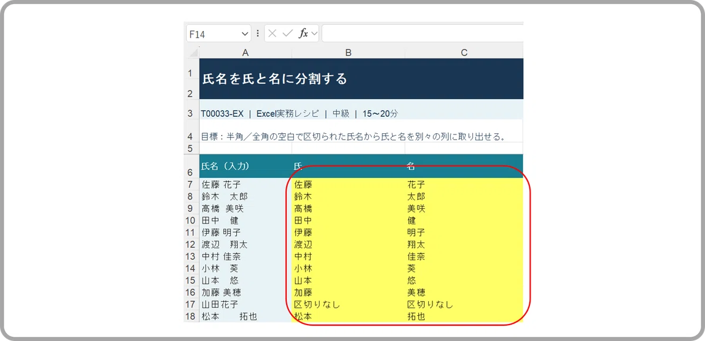This screenshot has width=705, height=341.
Task: Click cell A14 with 小林 葵
Action: tap(246, 268)
